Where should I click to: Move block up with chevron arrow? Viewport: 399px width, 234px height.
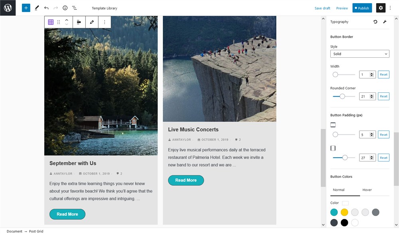pyautogui.click(x=67, y=20)
